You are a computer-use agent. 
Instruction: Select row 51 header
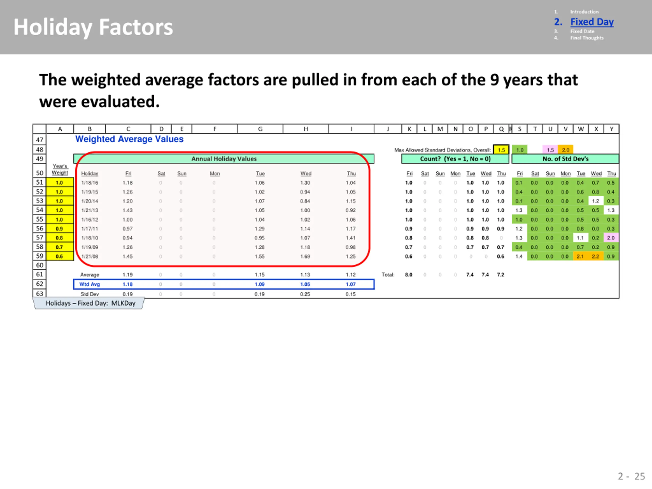tap(39, 182)
